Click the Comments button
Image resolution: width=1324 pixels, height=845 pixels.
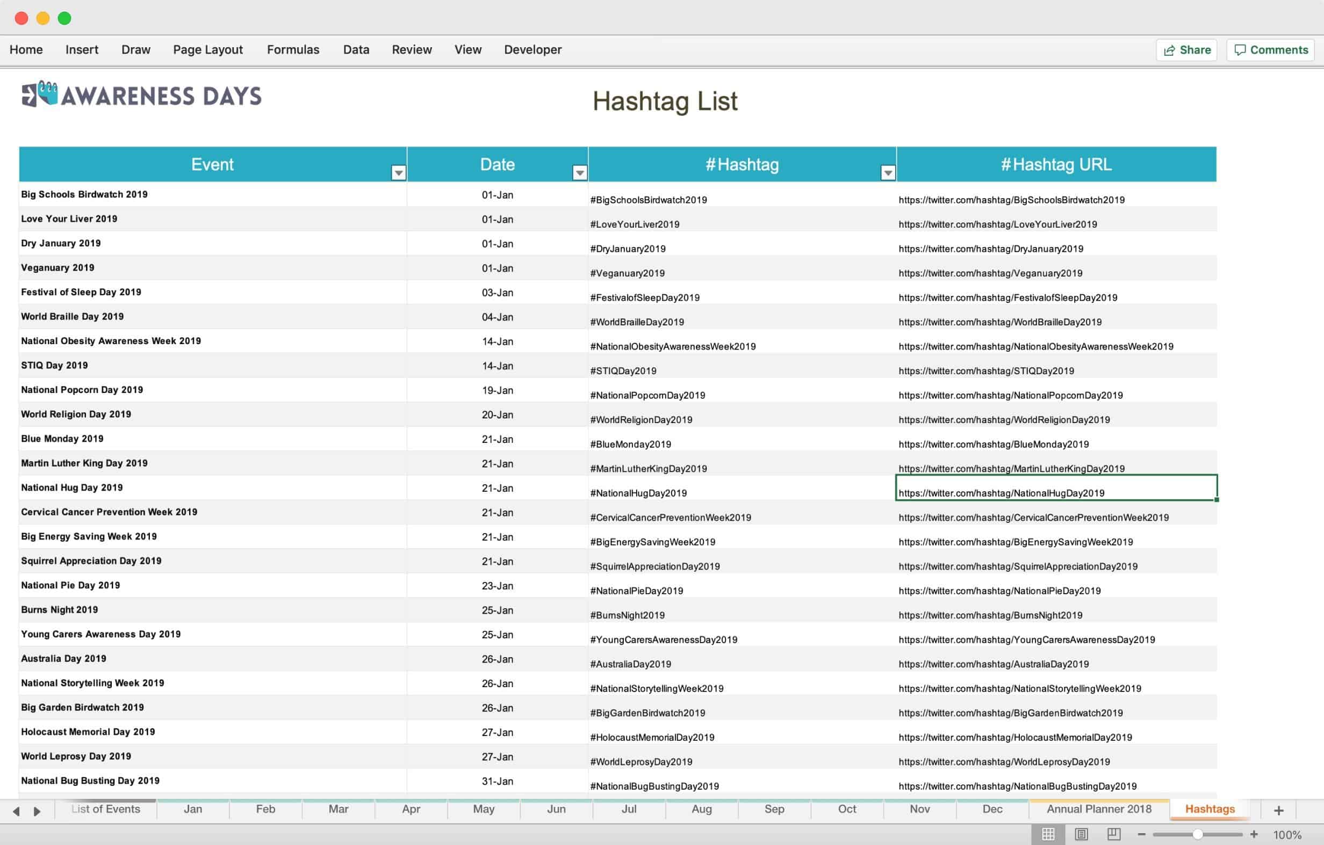coord(1271,50)
